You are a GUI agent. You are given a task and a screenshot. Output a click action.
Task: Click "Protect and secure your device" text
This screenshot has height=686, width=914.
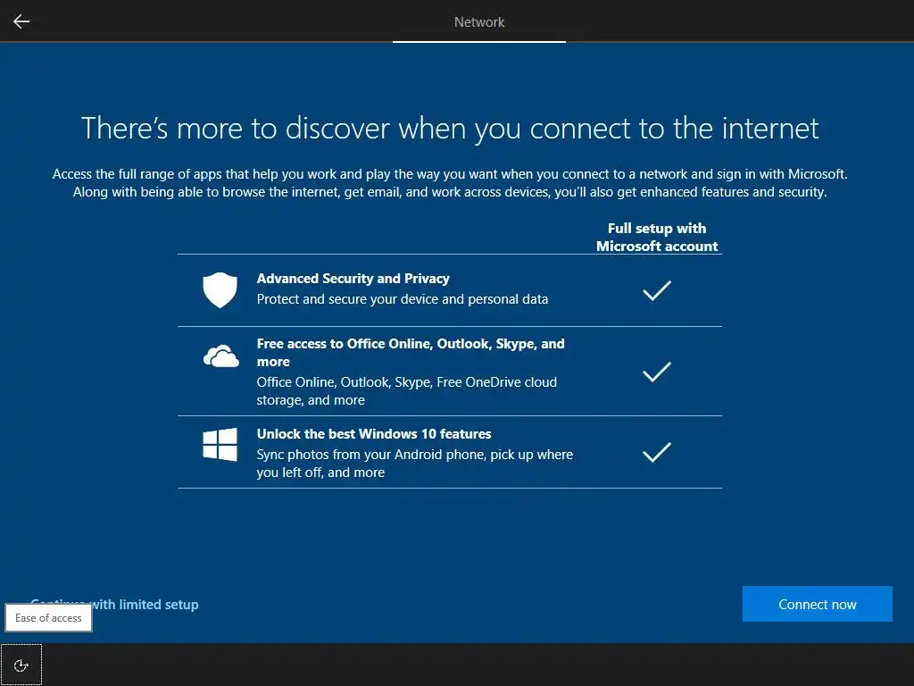pos(403,299)
